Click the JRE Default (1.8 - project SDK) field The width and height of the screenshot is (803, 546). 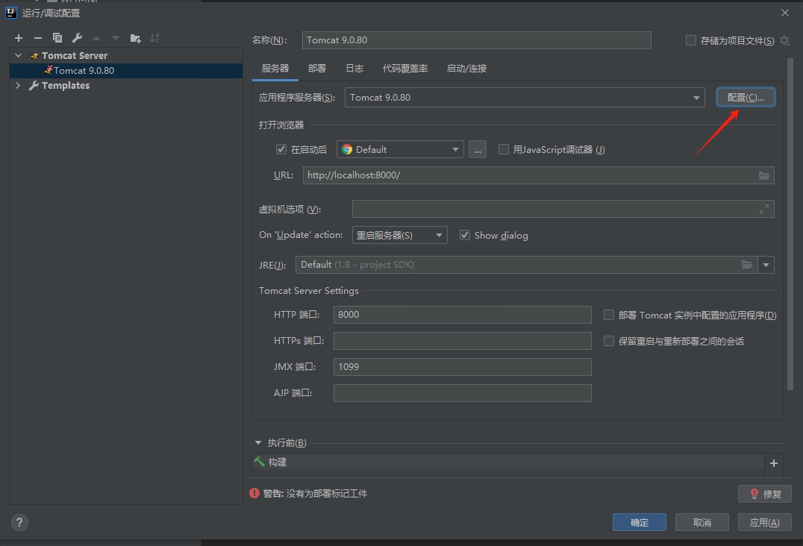point(526,265)
